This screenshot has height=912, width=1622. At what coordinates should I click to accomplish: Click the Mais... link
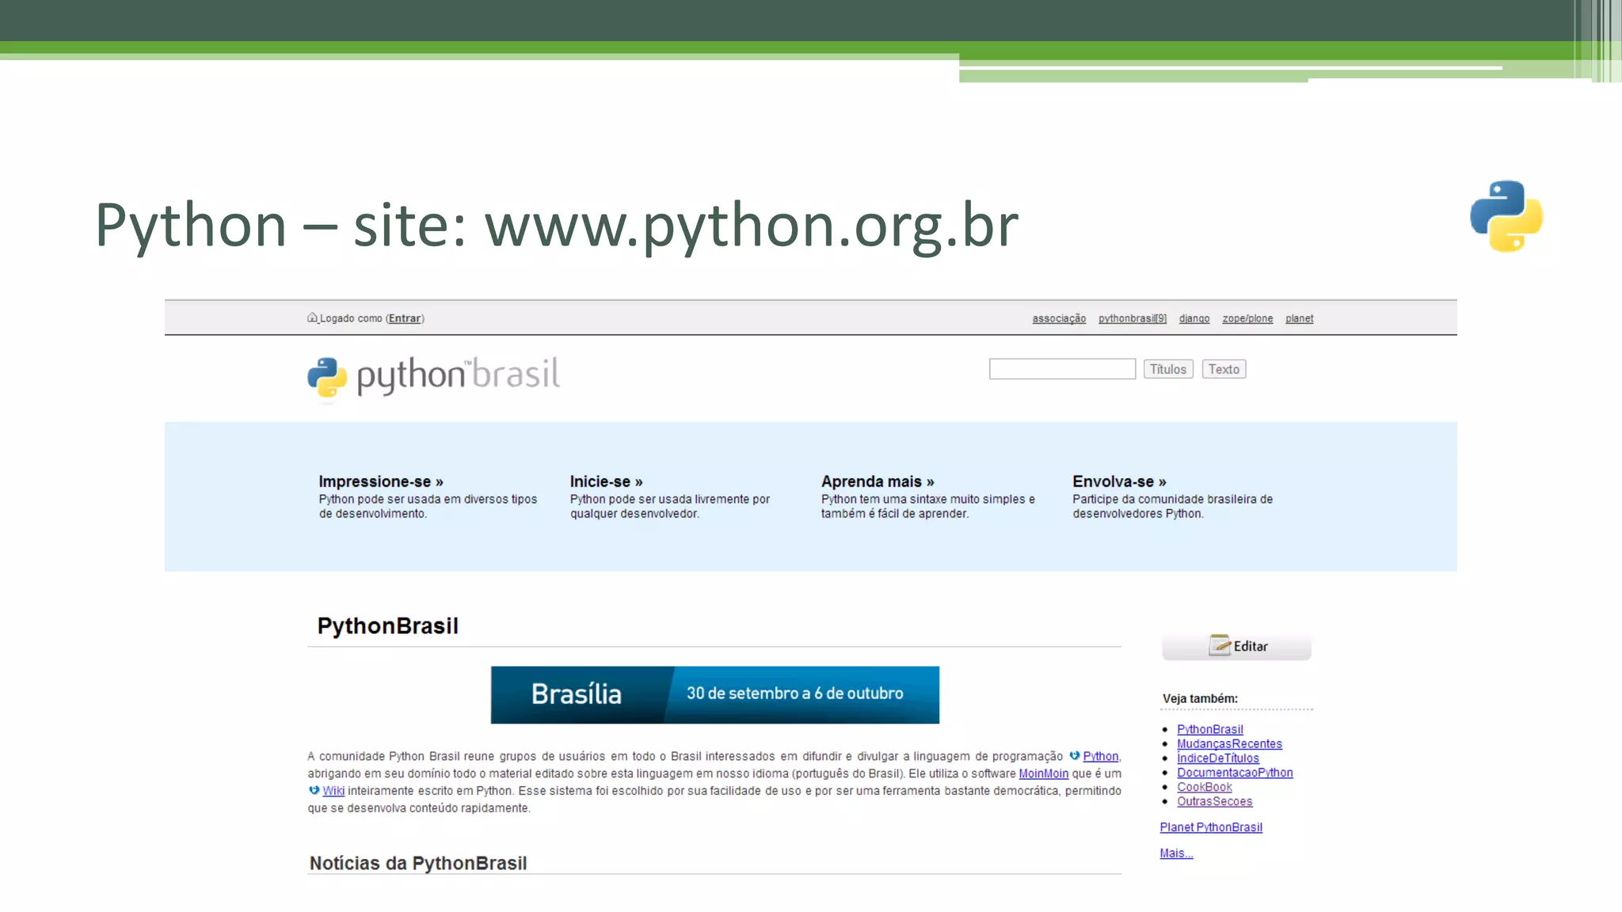click(x=1176, y=853)
